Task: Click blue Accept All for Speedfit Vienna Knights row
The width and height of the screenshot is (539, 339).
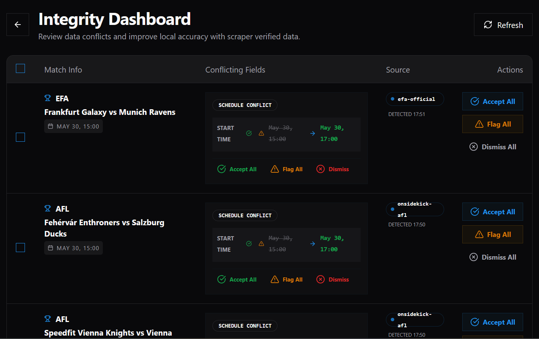Action: point(493,322)
